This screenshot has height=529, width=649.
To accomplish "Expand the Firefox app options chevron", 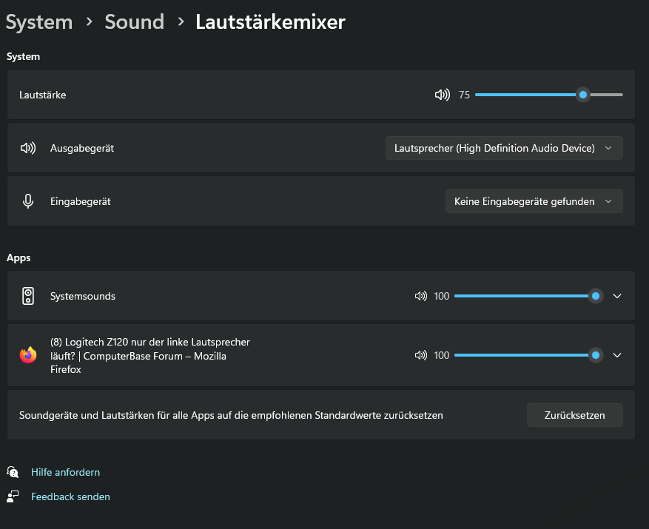I will click(x=617, y=355).
